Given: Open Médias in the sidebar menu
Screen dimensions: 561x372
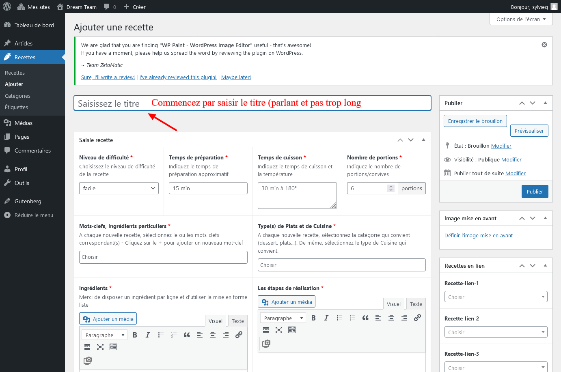Looking at the screenshot, I should (24, 123).
